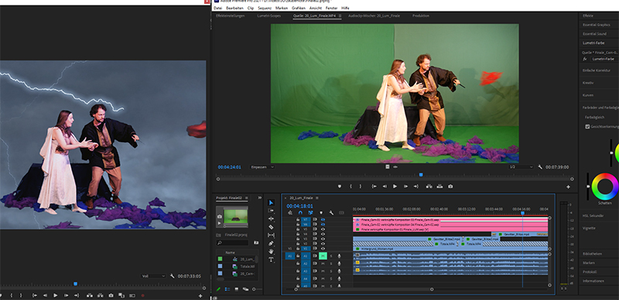
Task: Play the program monitor sequence
Action: point(55,295)
